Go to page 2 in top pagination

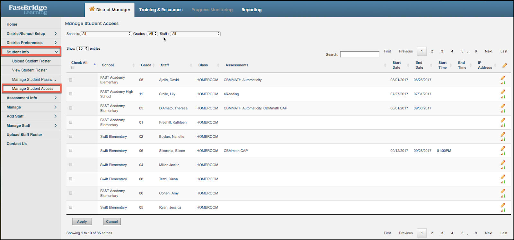pyautogui.click(x=432, y=51)
